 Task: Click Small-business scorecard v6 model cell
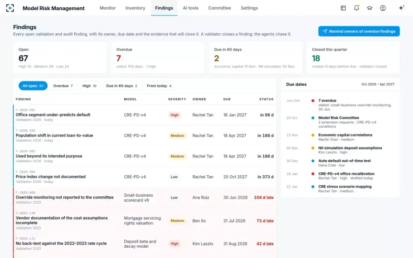pos(138,197)
